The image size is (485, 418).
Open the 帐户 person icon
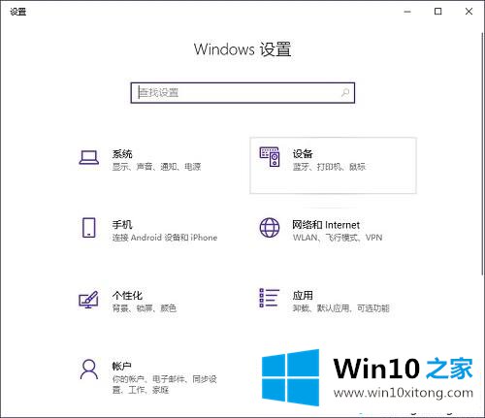89,370
